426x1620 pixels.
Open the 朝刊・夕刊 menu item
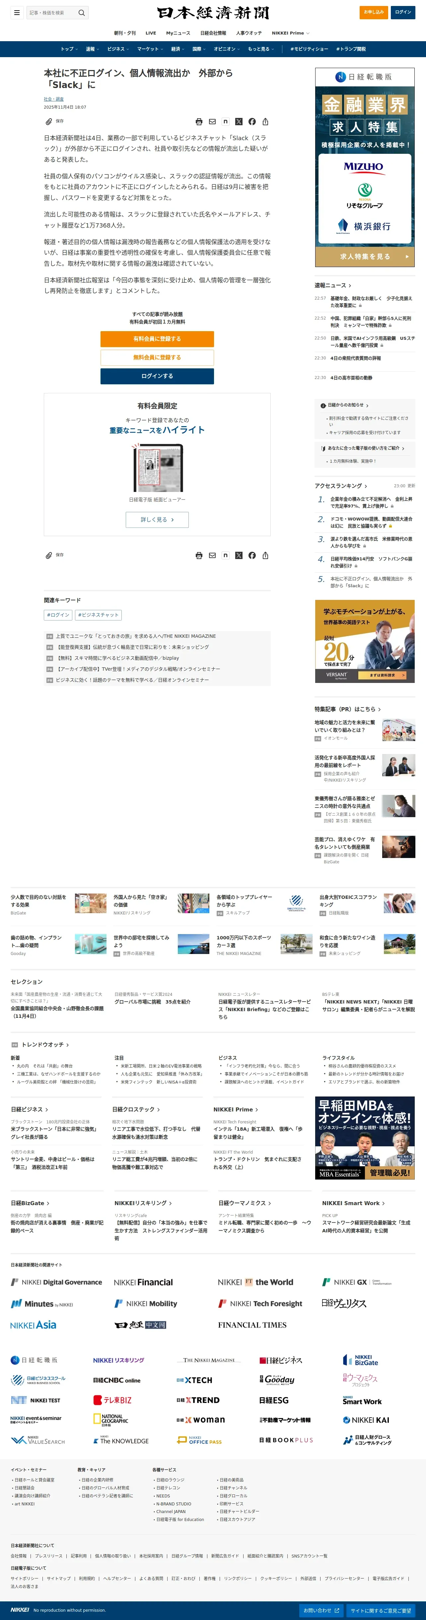click(x=124, y=33)
